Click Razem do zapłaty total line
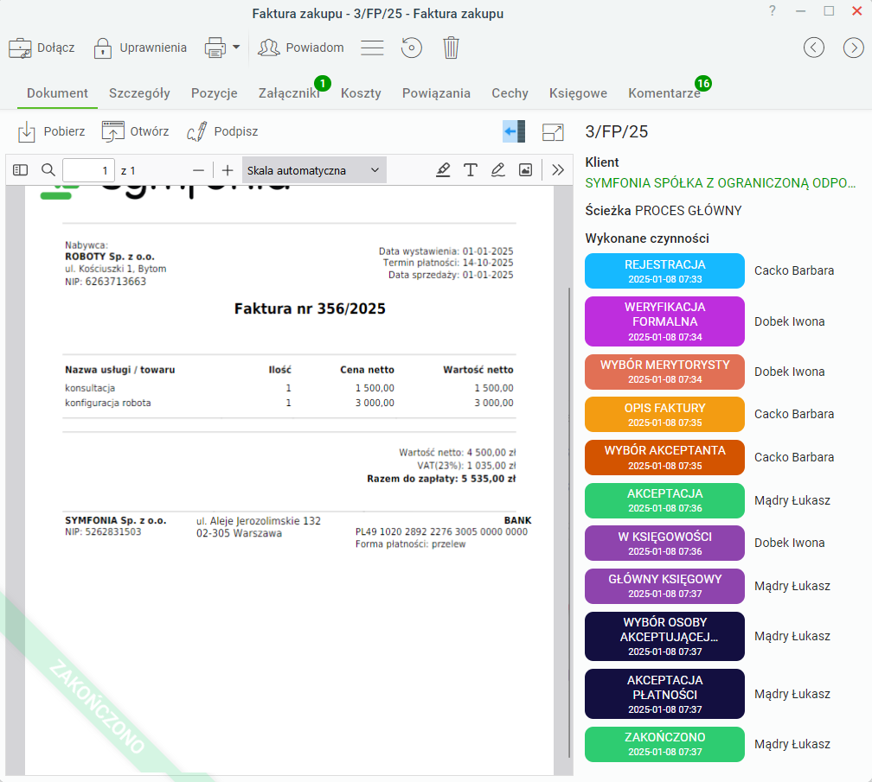This screenshot has width=872, height=782. (441, 479)
